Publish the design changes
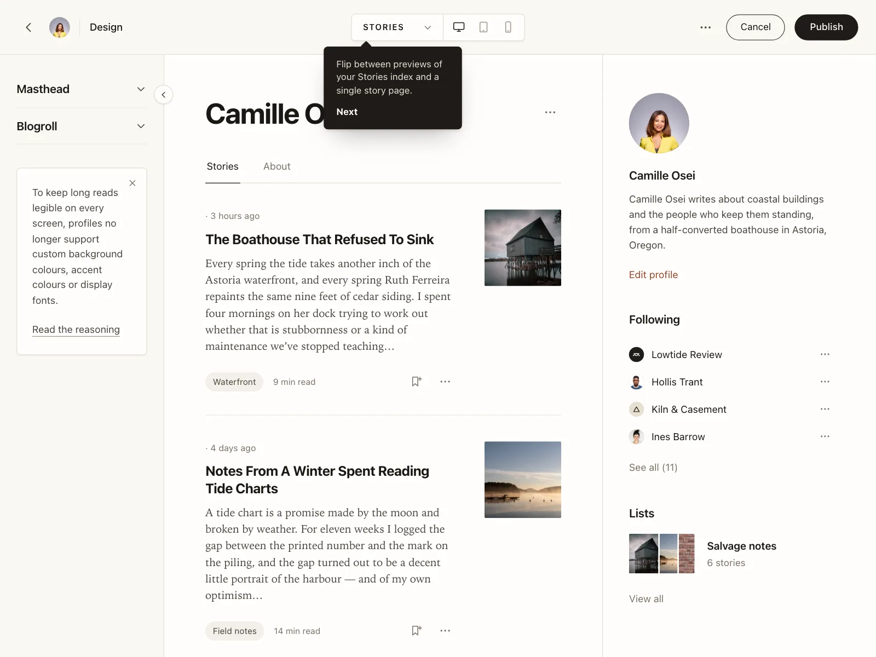Viewport: 876px width, 657px height. click(x=826, y=27)
